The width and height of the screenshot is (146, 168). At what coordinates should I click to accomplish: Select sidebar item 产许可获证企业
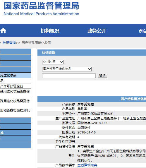click(16, 86)
